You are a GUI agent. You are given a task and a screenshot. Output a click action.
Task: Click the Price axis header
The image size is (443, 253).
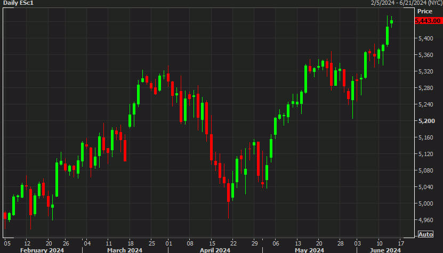424,11
